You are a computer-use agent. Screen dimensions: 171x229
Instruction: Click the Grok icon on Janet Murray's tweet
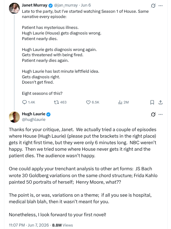tap(153, 6)
